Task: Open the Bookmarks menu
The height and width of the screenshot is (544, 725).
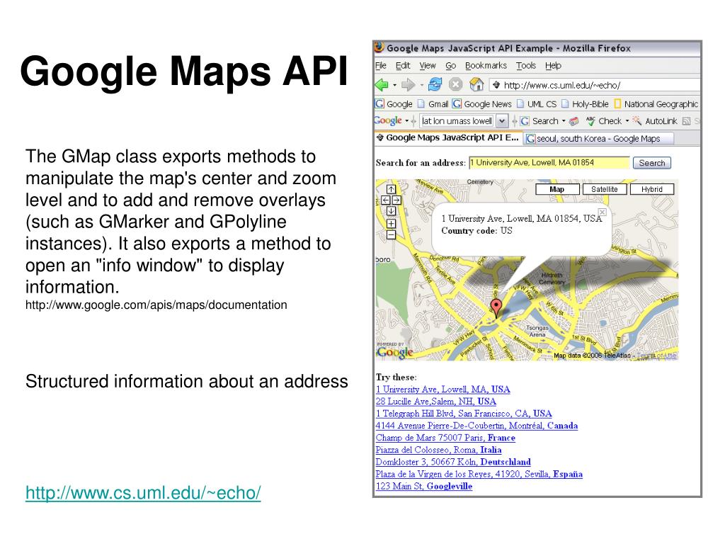Action: [x=486, y=66]
